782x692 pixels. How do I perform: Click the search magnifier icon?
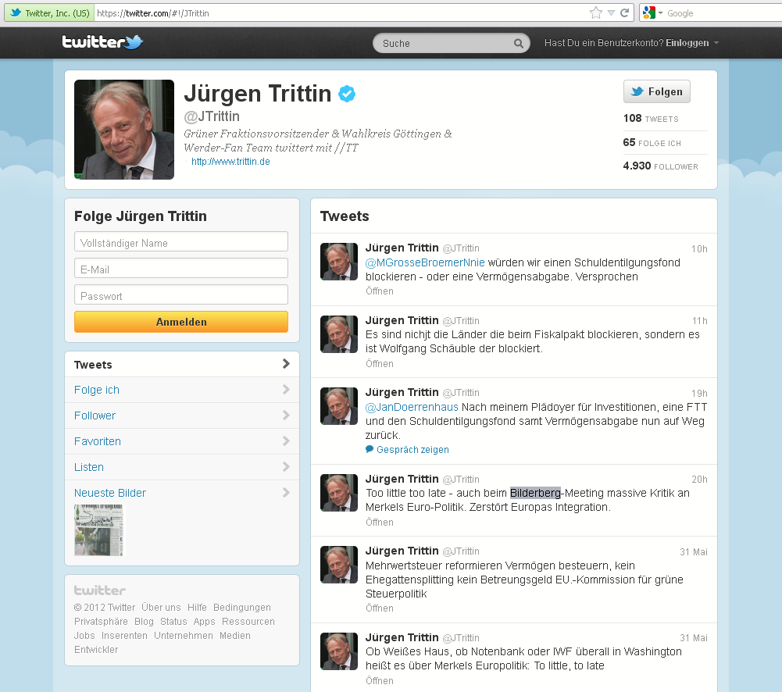[x=519, y=44]
